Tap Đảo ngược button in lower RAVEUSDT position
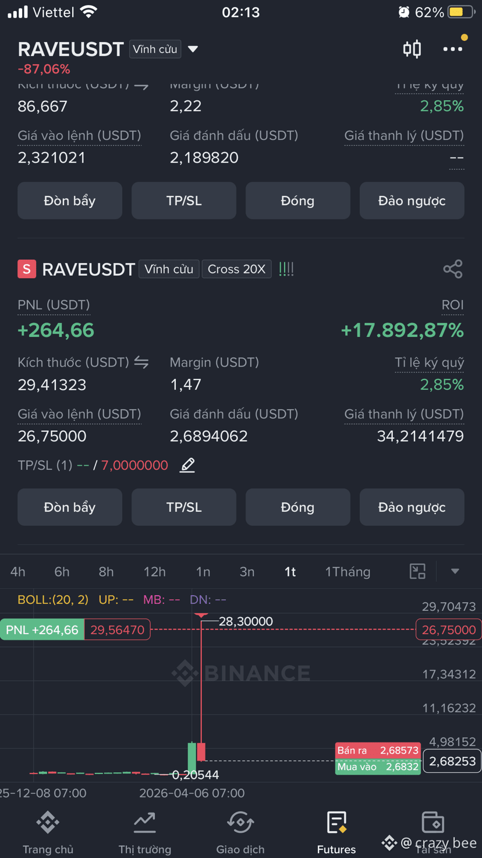This screenshot has height=858, width=482. pyautogui.click(x=412, y=507)
